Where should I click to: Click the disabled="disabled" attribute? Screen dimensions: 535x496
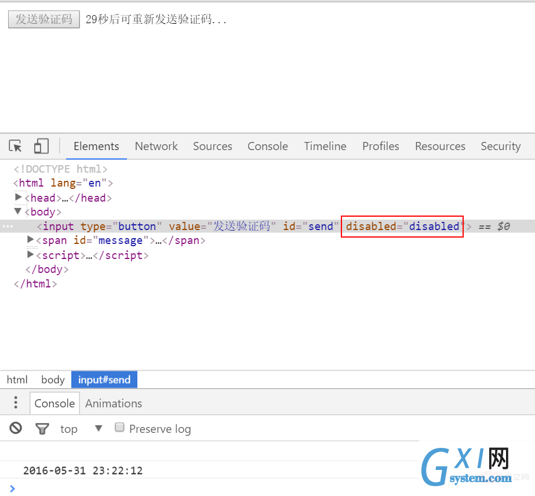coord(405,226)
